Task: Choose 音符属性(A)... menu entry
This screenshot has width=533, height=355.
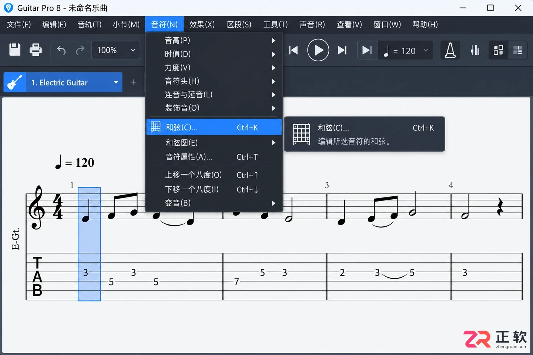Action: point(214,157)
